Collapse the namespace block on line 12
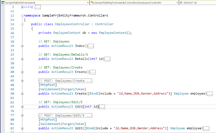 tap(22, 16)
